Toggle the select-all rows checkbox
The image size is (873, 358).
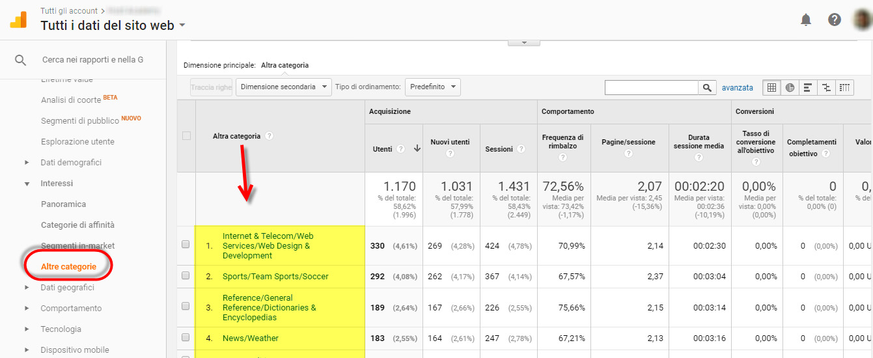(186, 136)
